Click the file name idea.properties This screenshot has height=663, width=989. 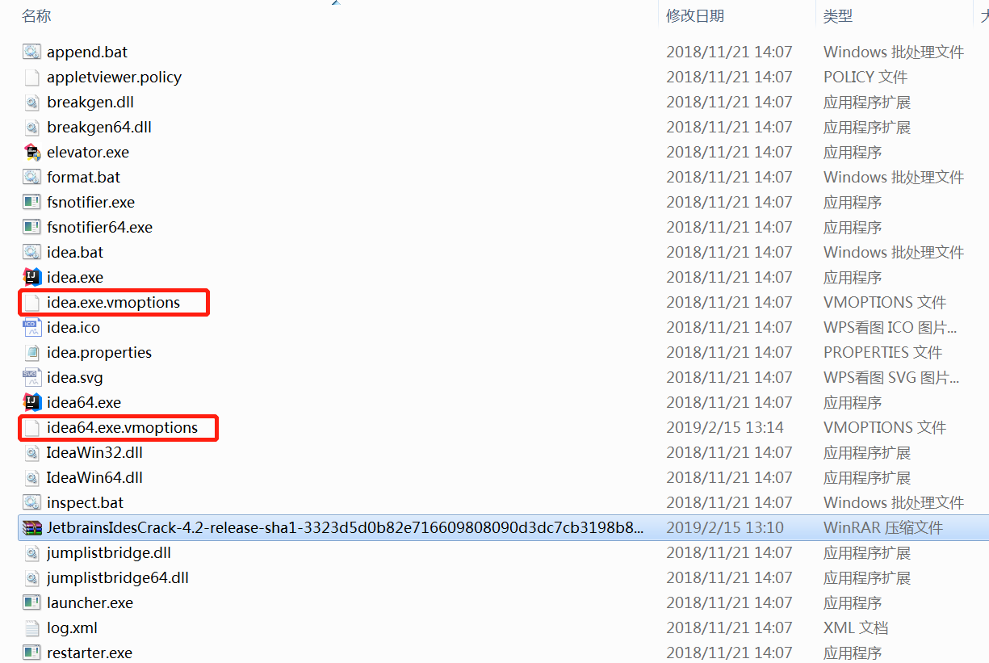[x=99, y=352]
